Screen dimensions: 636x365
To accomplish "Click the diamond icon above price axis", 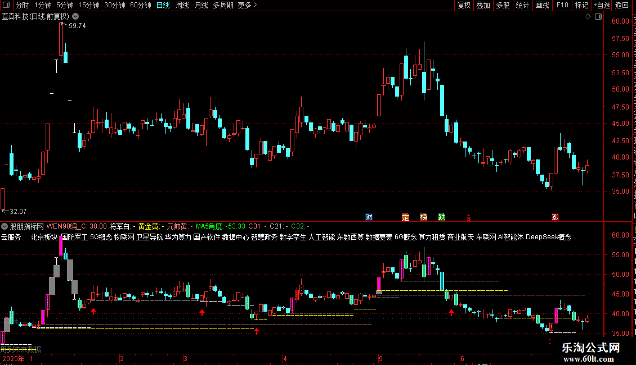I will pos(588,17).
